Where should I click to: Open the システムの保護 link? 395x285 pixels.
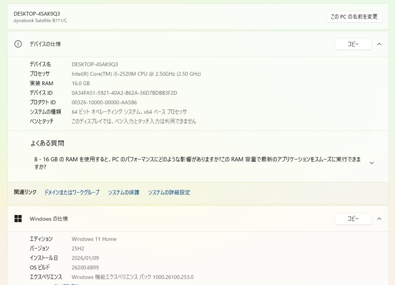coord(123,192)
